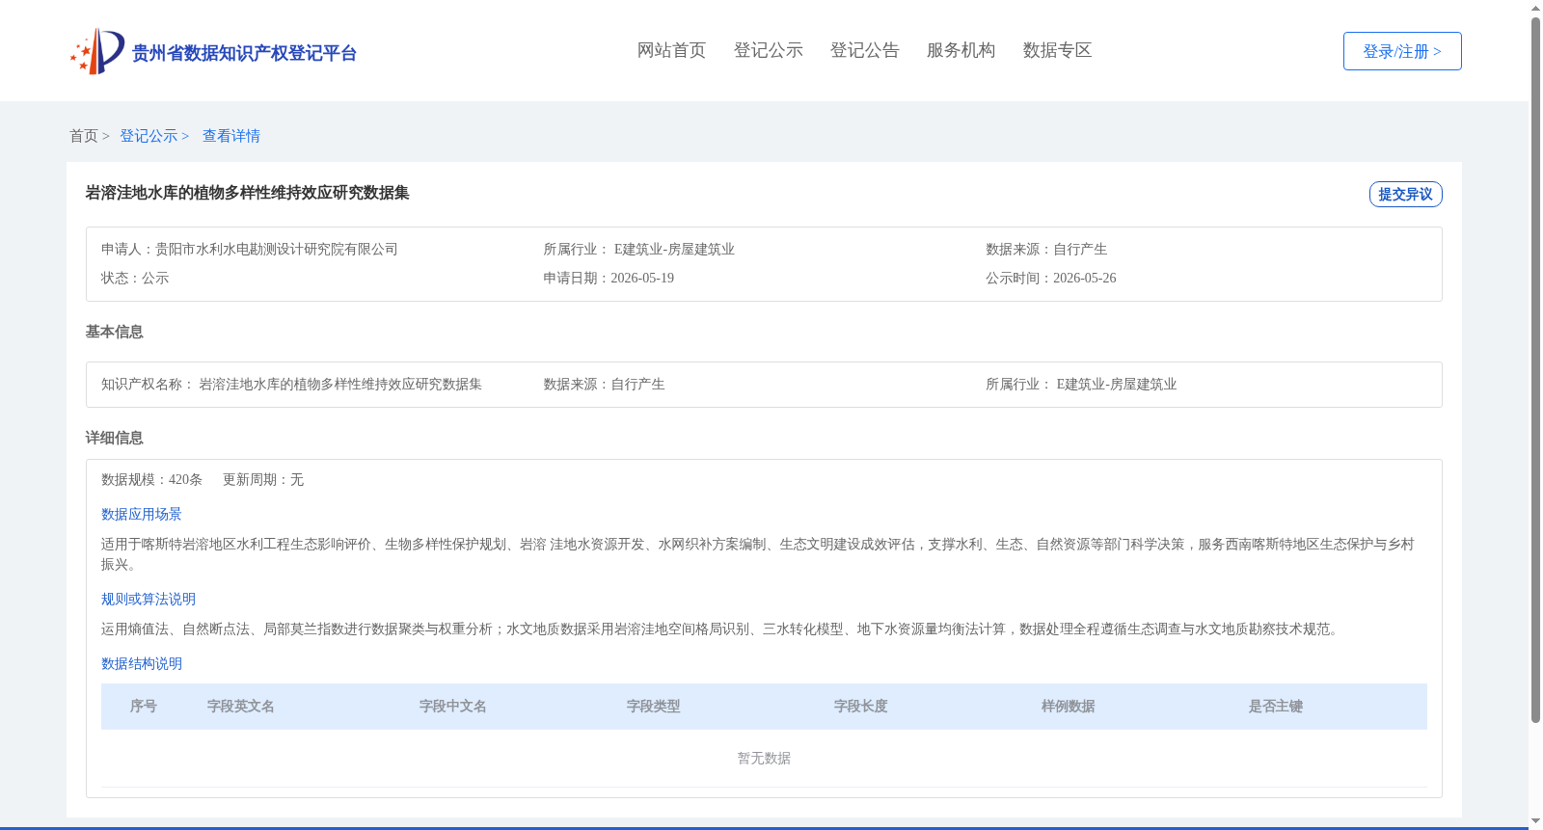Open the 贵州省数据知识产权登记平台 title link
Image resolution: width=1543 pixels, height=830 pixels.
point(244,53)
